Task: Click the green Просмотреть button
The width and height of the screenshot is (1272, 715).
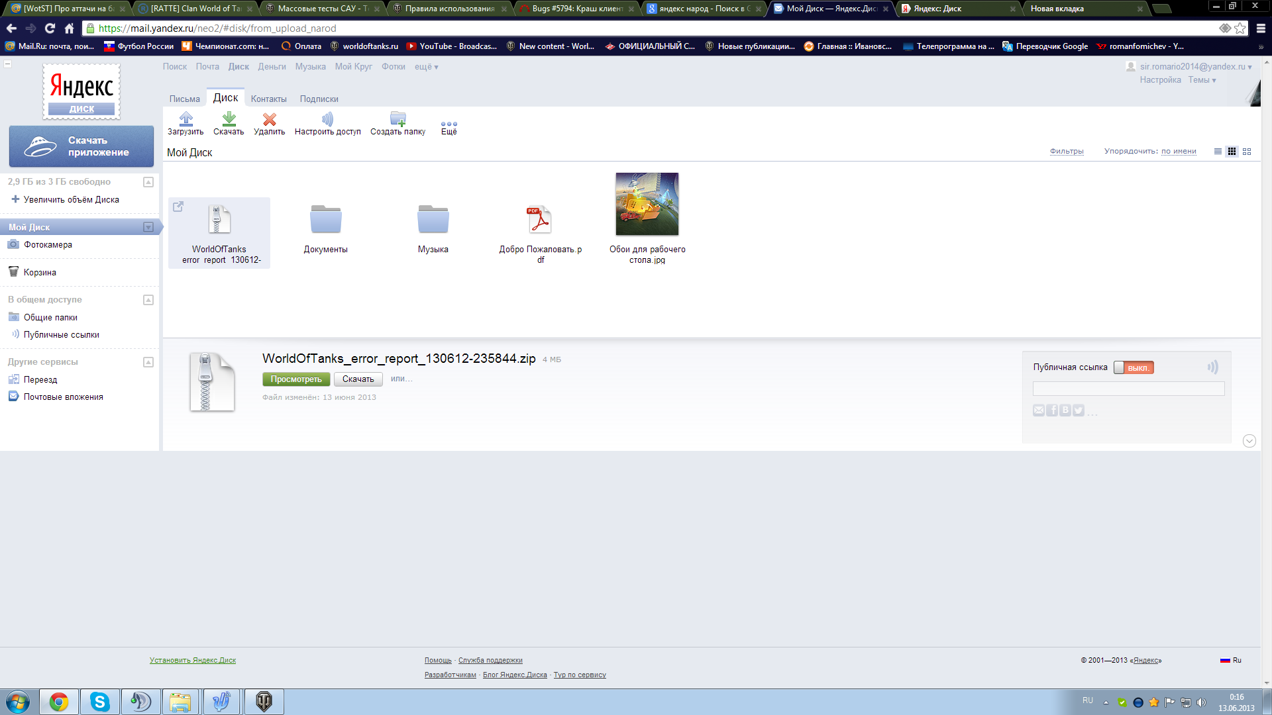Action: click(296, 379)
